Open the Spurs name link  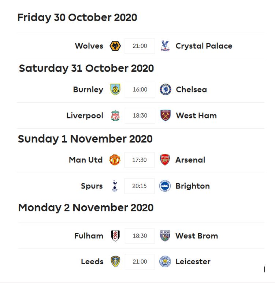[92, 186]
